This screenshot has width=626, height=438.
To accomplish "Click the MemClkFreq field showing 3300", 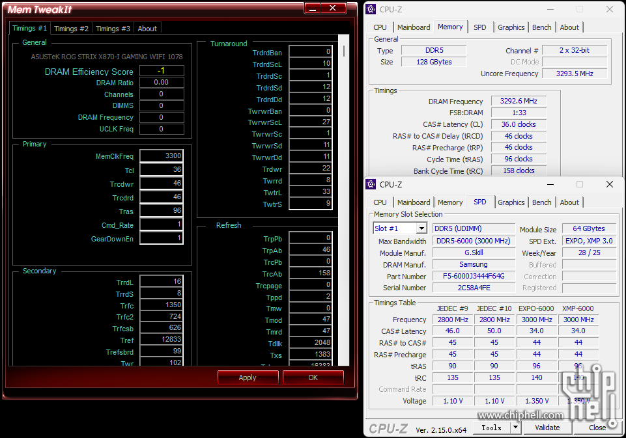I will pyautogui.click(x=162, y=156).
